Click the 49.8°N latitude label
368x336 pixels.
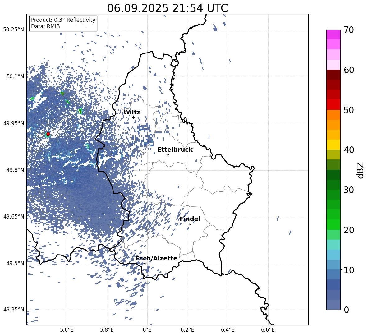[x=15, y=170]
